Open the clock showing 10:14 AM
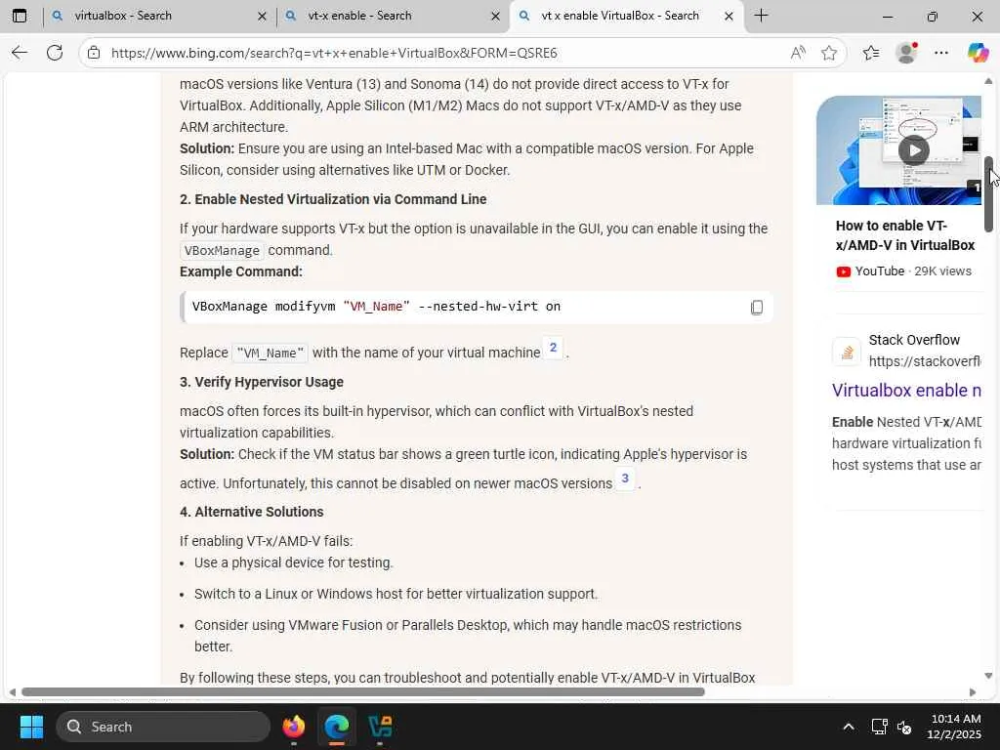 955,727
